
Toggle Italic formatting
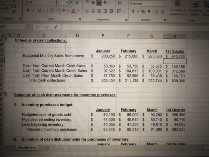[x=34, y=10]
